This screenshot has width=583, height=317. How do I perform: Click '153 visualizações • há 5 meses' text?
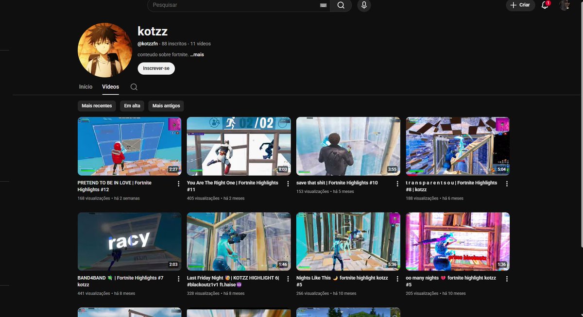[x=326, y=192]
